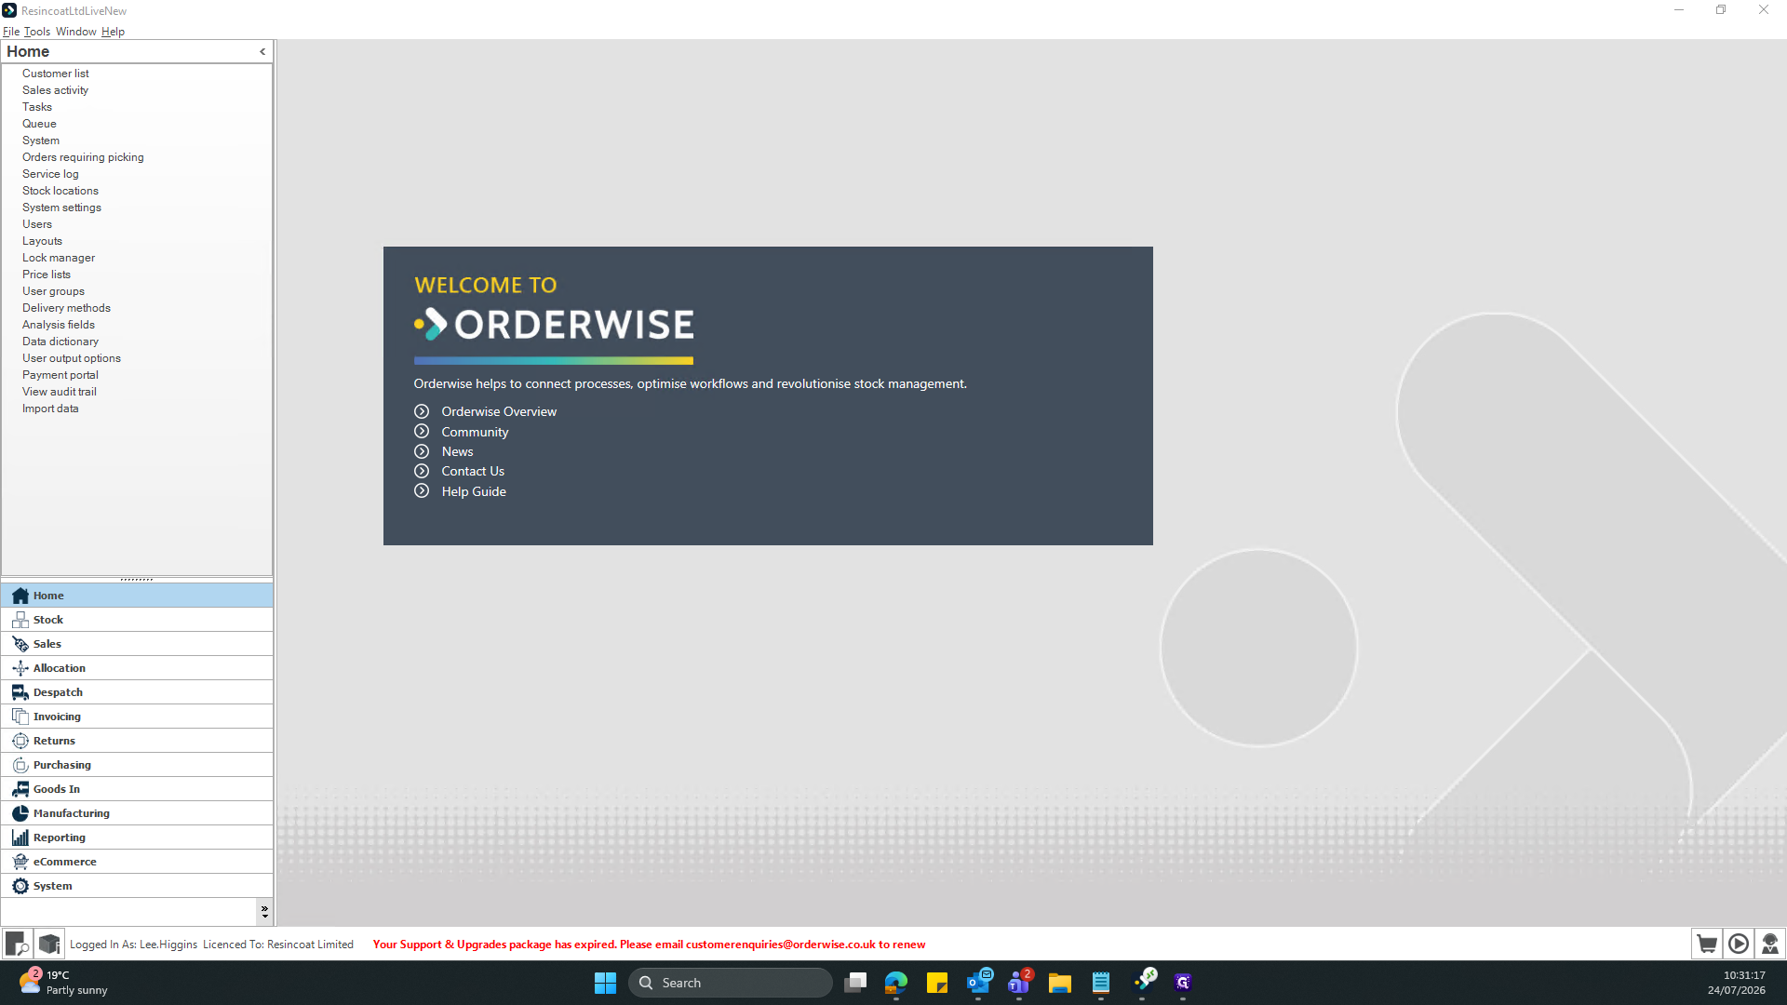Open Stock locations
The image size is (1787, 1005).
coord(60,191)
